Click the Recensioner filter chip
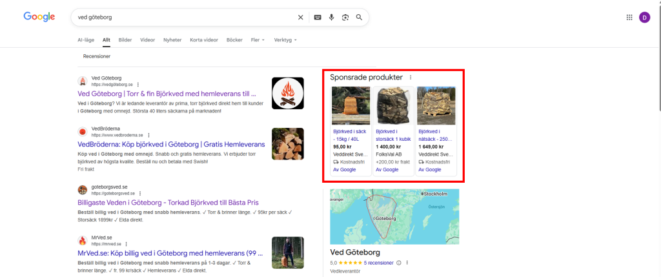This screenshot has width=661, height=277. [x=97, y=56]
